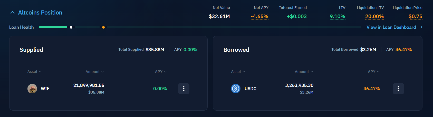Screen dimensions: 433x117
Task: Click white dot marker on Loan Health bar
Action: tap(71, 27)
